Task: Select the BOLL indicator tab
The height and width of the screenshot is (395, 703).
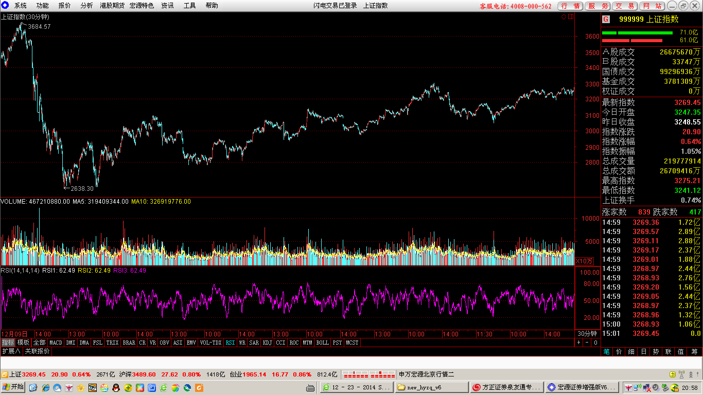Action: click(x=322, y=343)
